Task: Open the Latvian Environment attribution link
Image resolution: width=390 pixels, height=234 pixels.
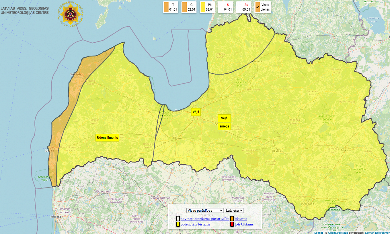Action: point(377,233)
